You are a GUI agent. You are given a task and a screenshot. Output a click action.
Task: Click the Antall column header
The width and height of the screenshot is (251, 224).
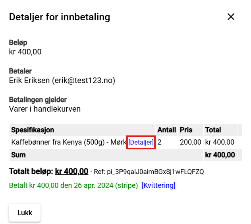coord(166,130)
